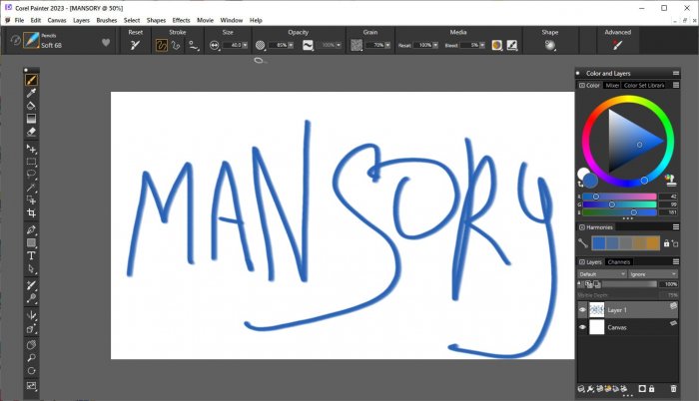699x401 pixels.
Task: Toggle the harmonies lock icon
Action: pyautogui.click(x=666, y=243)
